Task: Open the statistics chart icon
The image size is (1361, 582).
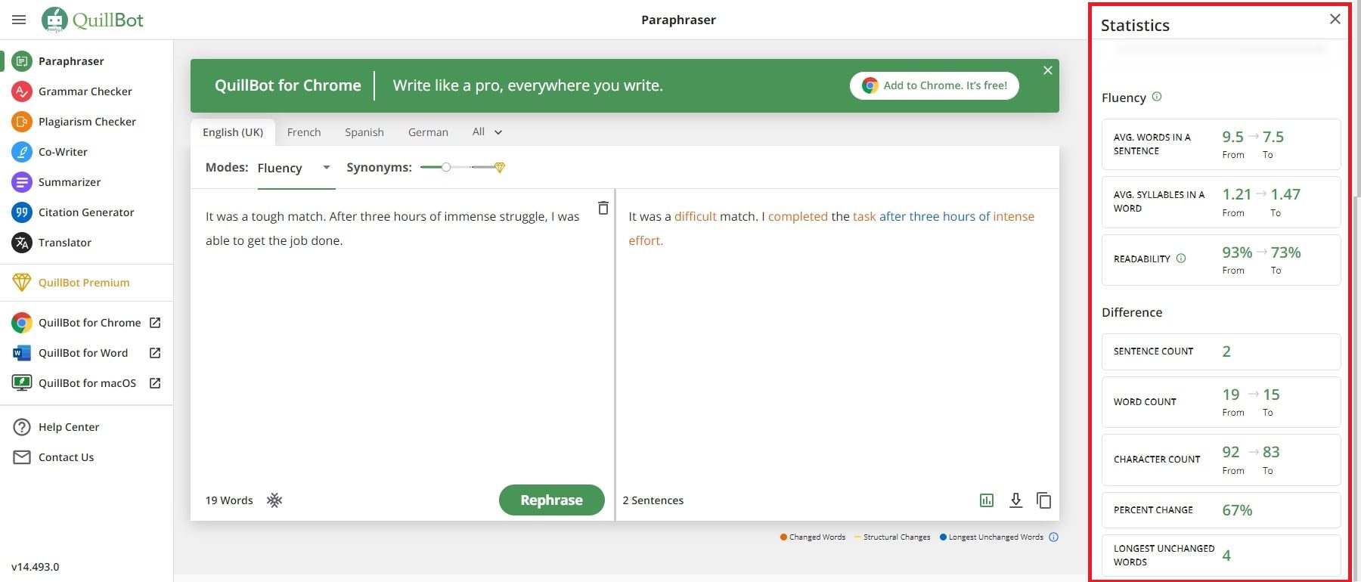Action: point(987,500)
